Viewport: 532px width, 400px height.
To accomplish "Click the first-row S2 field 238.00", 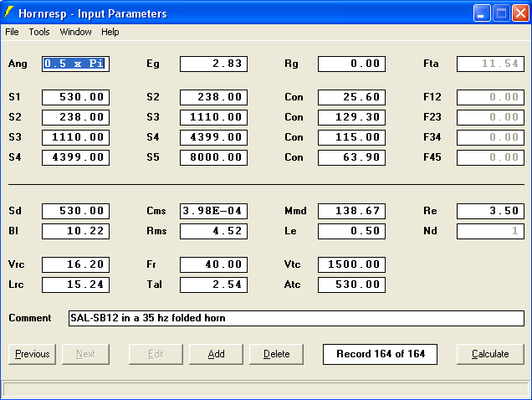I will pos(214,97).
